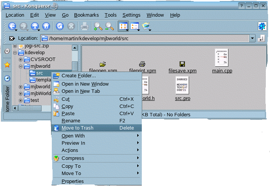Click the Reload page icon
The height and width of the screenshot is (186, 270).
[59, 26]
